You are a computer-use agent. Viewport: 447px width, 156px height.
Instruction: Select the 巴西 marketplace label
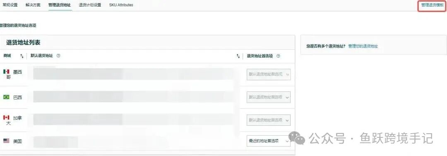coord(17,97)
